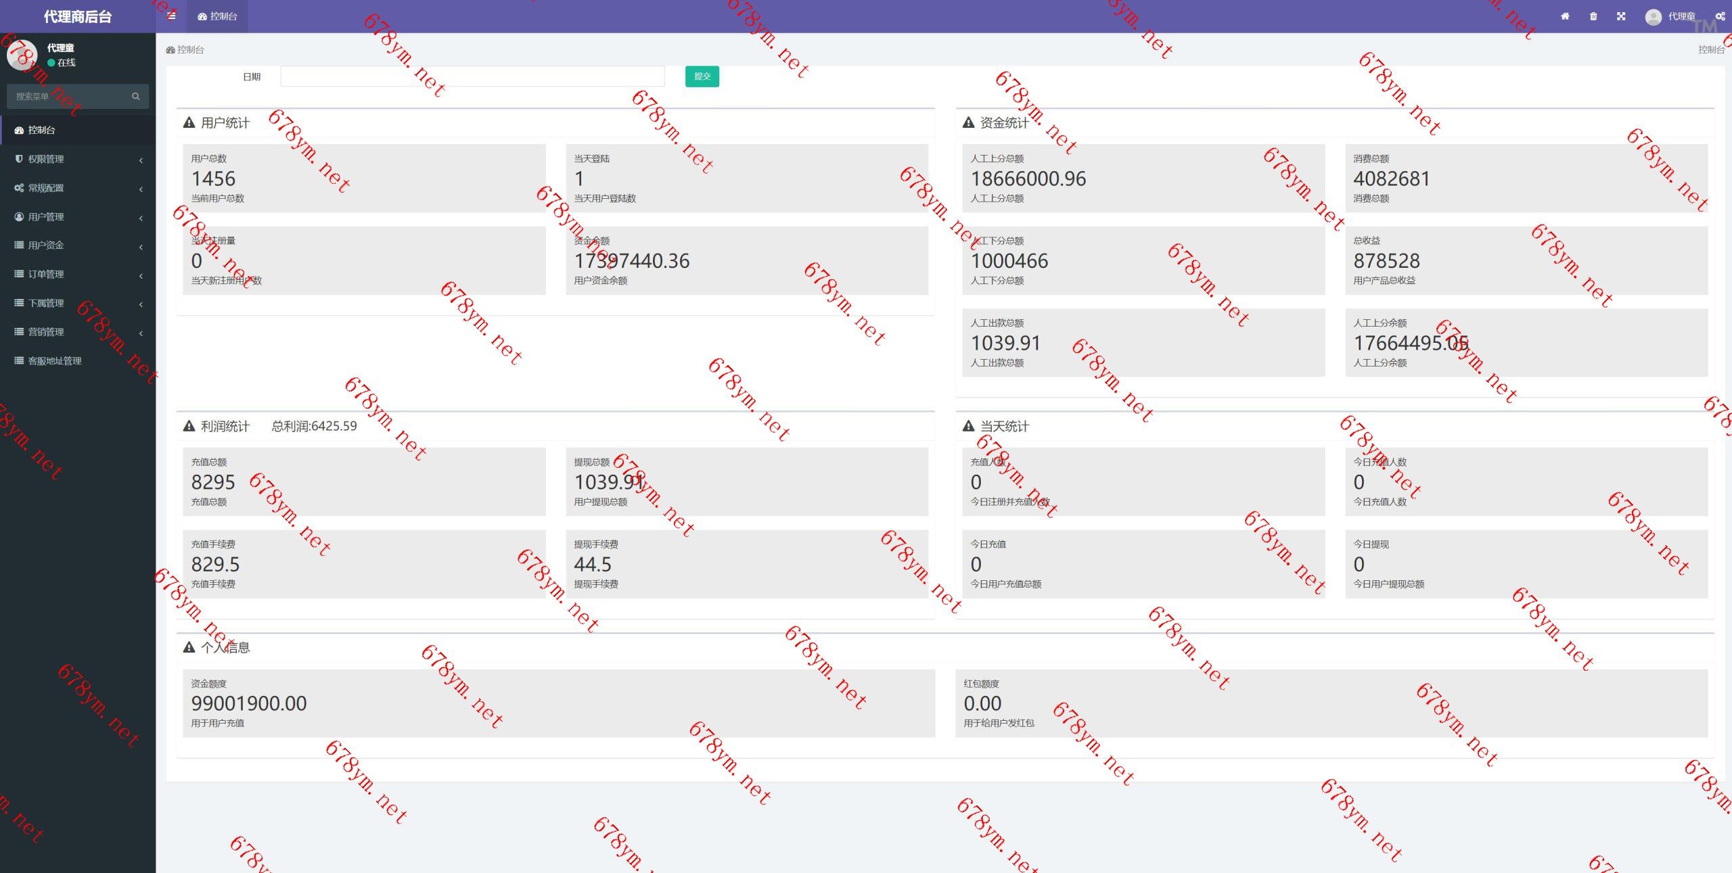Open the 用户资金 sidebar item
Screen dimensions: 1732x873
coord(46,245)
